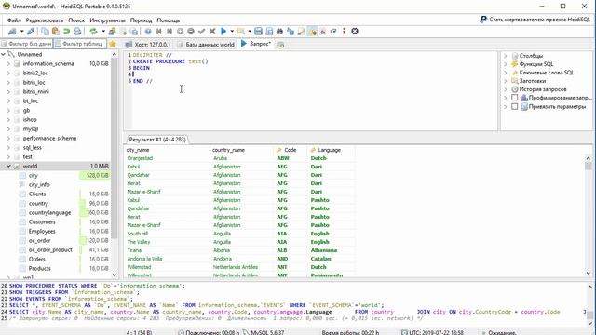596x335 pixels.
Task: Expand the mysql database node
Action: [x=8, y=129]
